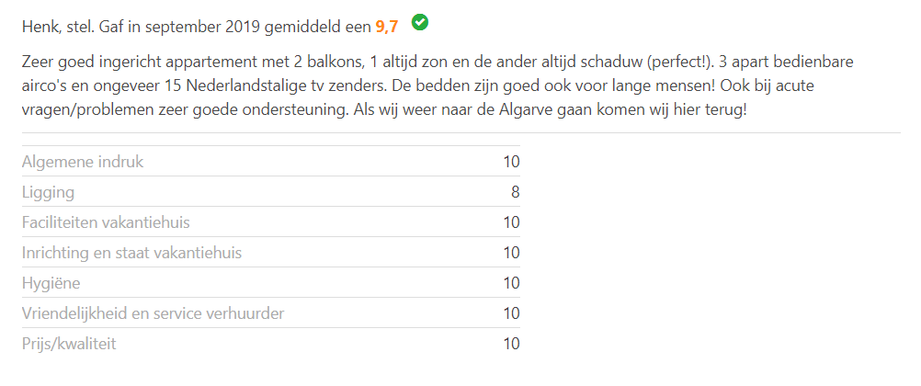Image resolution: width=921 pixels, height=386 pixels.
Task: Select Inrichting en staat vakantiehuis label
Action: [x=131, y=254]
